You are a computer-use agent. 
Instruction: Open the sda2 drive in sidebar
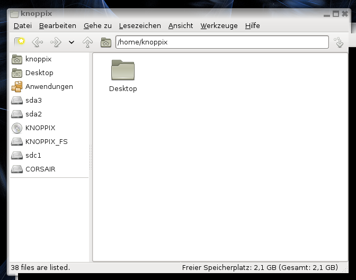[x=49, y=114]
